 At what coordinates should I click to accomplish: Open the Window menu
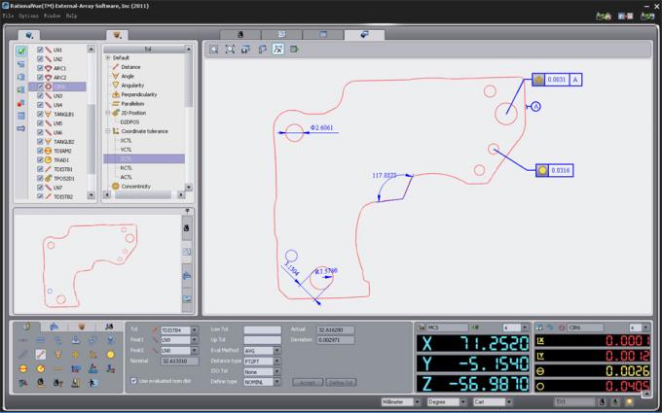pyautogui.click(x=53, y=17)
